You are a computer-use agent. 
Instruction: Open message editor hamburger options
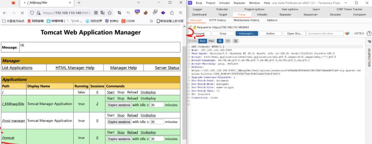[x=235, y=41]
